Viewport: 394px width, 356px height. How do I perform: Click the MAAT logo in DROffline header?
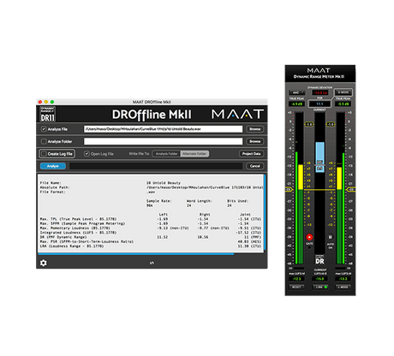click(x=237, y=114)
